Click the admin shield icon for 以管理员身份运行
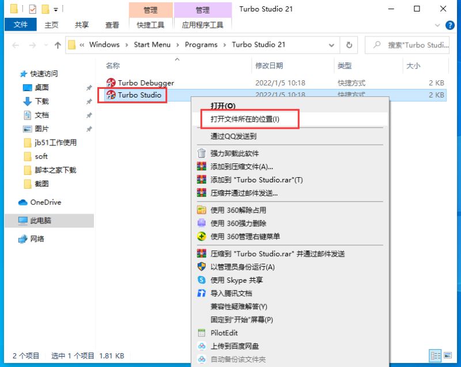 point(201,267)
